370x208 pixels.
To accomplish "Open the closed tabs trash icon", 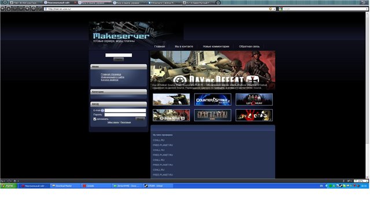I will click(x=364, y=2).
